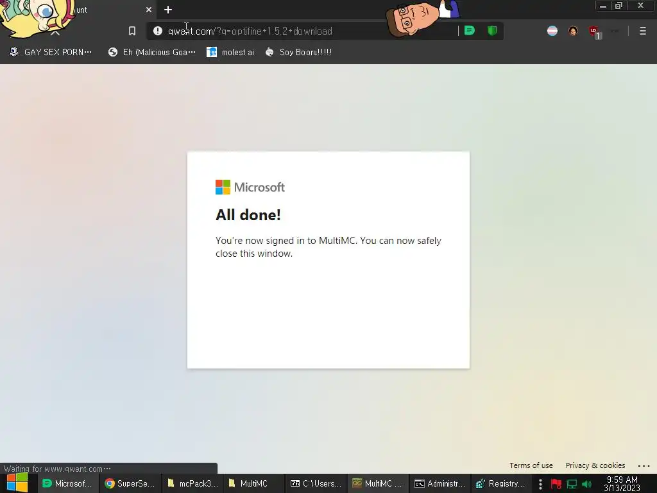The width and height of the screenshot is (657, 493).
Task: Click the site security warning icon
Action: (x=158, y=31)
